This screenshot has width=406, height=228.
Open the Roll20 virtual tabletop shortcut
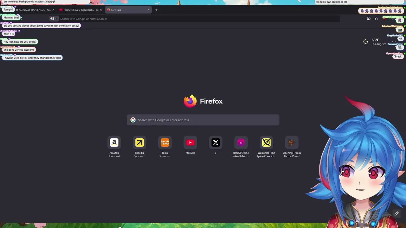241,142
